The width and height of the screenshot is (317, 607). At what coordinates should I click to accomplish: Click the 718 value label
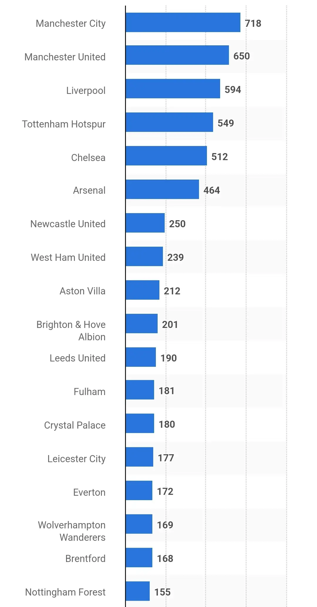tap(253, 23)
